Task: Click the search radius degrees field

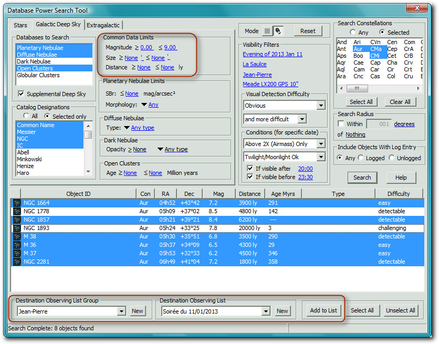Action: click(x=379, y=124)
